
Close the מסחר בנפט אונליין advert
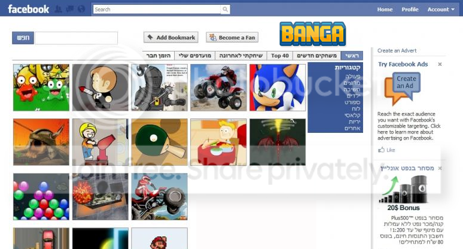tap(440, 168)
